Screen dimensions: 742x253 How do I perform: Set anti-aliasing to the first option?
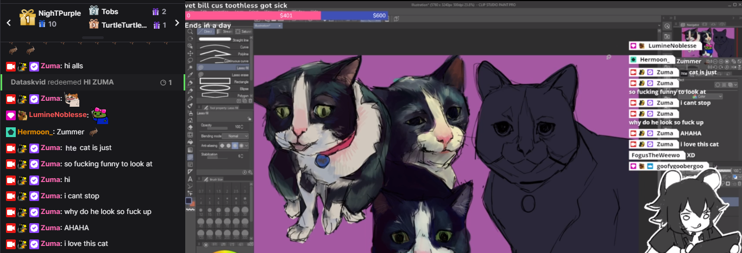[x=222, y=146]
